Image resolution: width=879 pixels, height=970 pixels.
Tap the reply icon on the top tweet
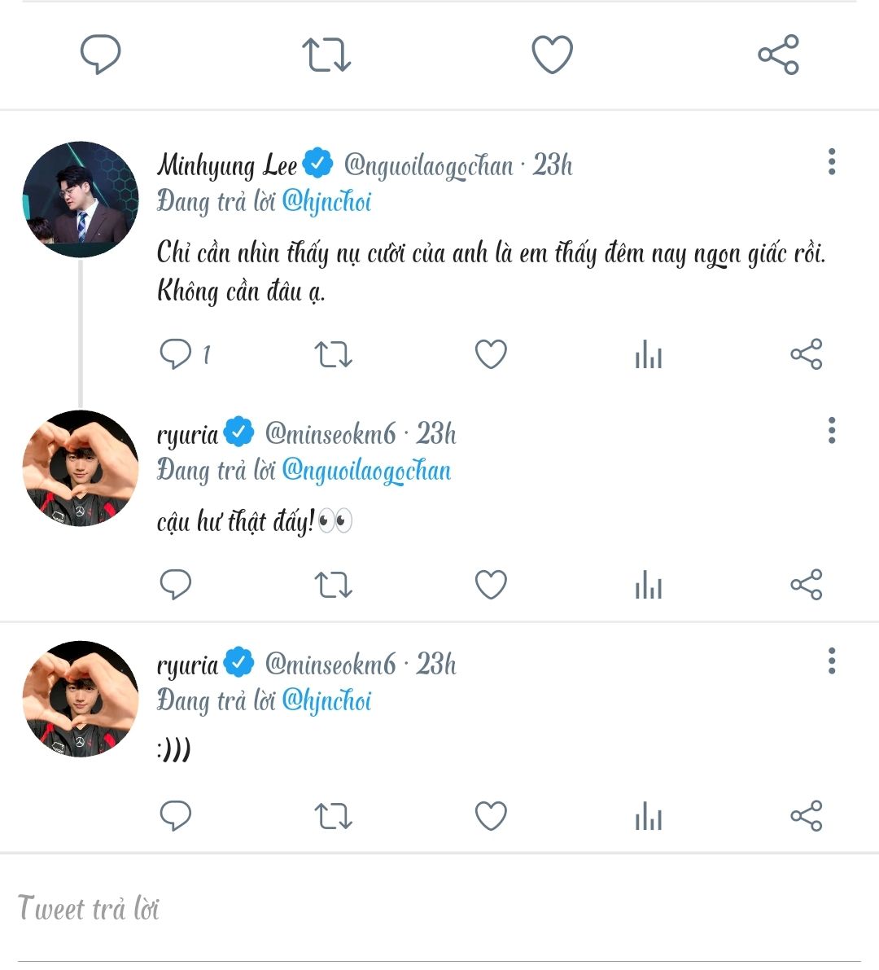pos(100,55)
